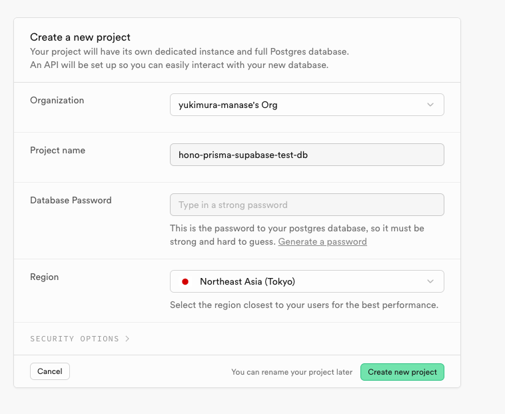This screenshot has height=414, width=505.
Task: Click the Project name field label
Action: [58, 150]
